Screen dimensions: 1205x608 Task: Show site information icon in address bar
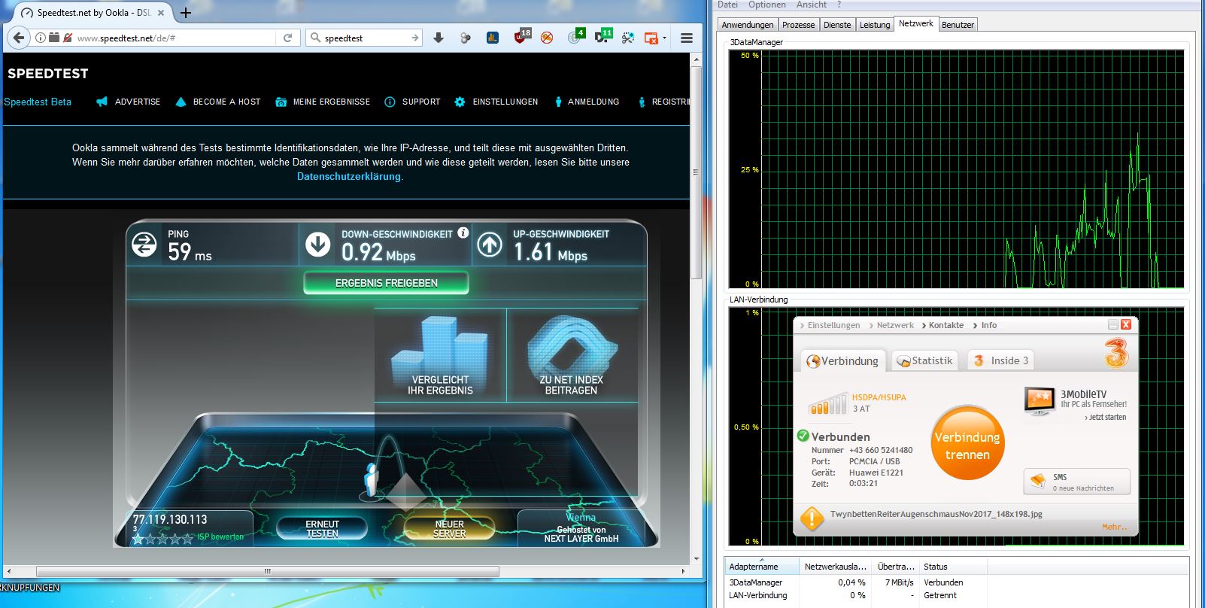41,38
